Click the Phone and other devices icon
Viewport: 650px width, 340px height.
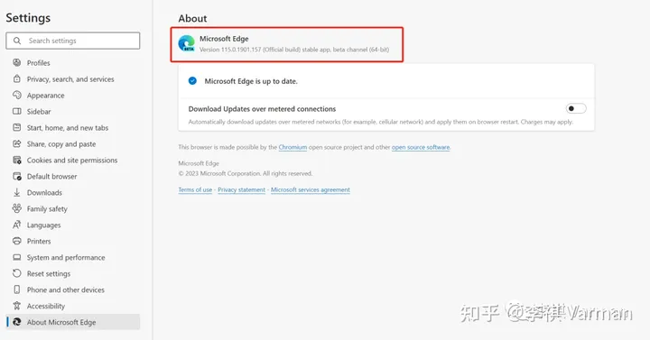coord(17,289)
